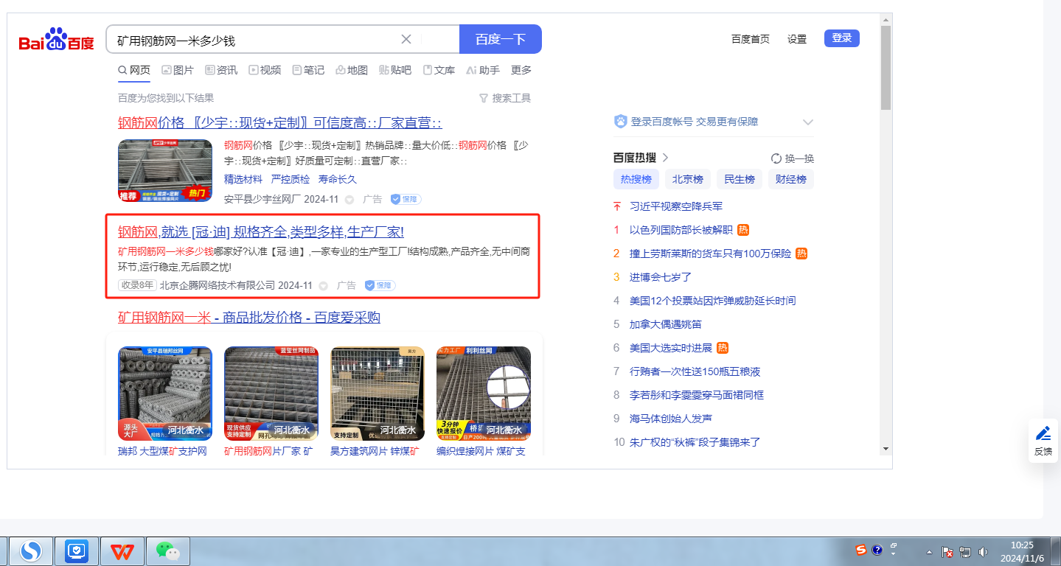1061x566 pixels.
Task: Open hot search 撞上劳斯莱斯的货车只有100万保险
Action: 710,254
